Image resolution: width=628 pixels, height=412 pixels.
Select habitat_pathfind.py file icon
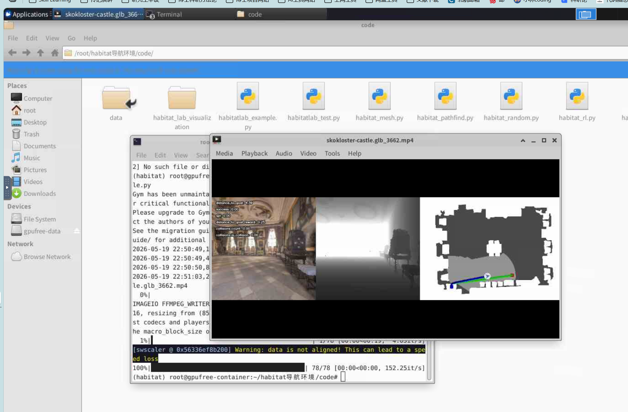[x=445, y=96]
